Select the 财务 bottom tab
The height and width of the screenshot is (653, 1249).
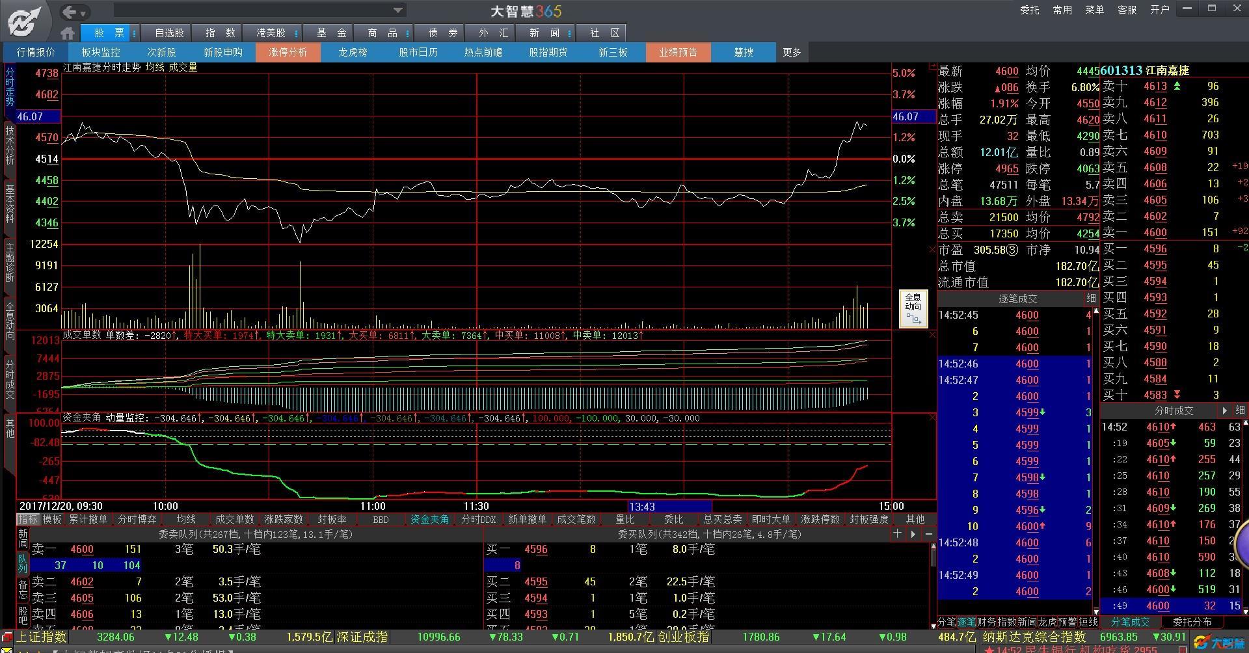986,622
